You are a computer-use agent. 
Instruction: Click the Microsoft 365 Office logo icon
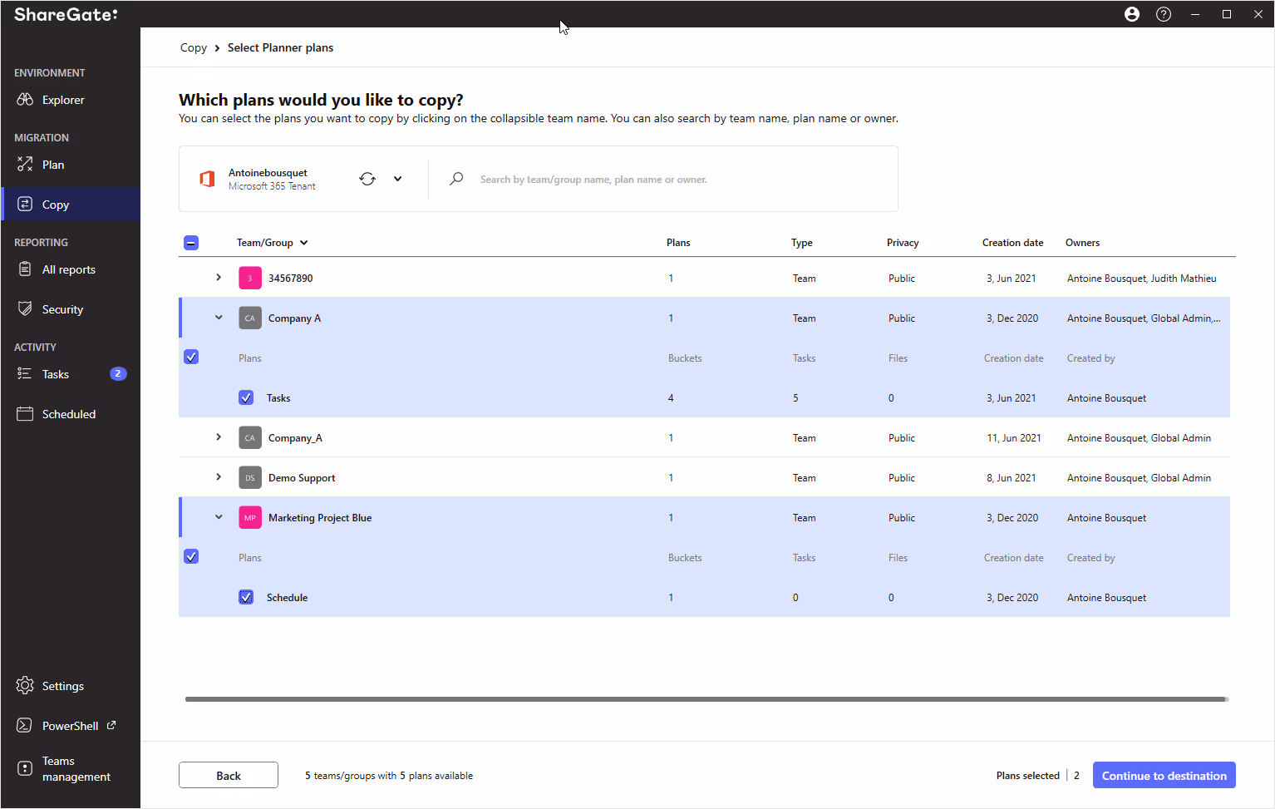pos(207,179)
